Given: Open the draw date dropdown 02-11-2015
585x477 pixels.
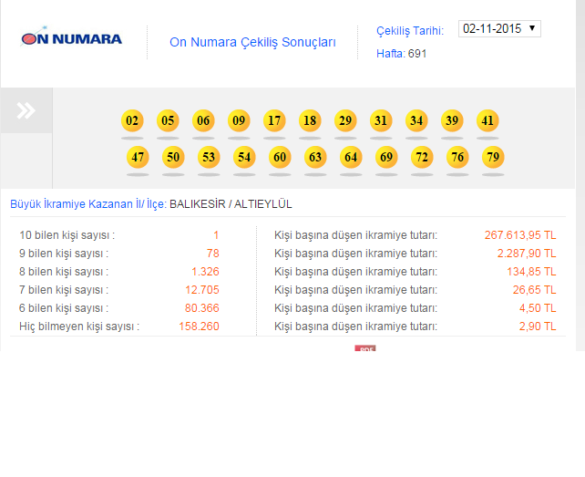Looking at the screenshot, I should tap(499, 29).
